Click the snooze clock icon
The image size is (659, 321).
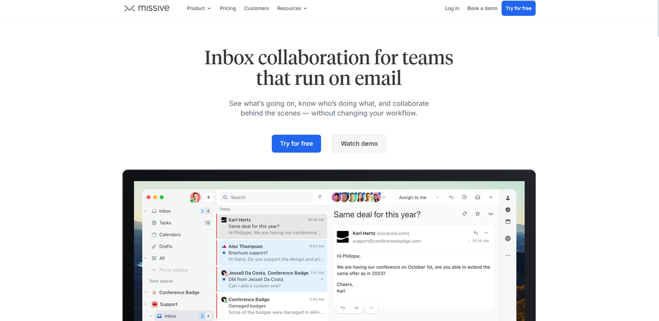(x=464, y=197)
